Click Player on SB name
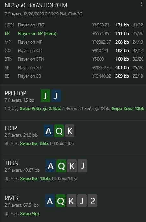Viewport: 146px width, 222px height. pos(29,67)
